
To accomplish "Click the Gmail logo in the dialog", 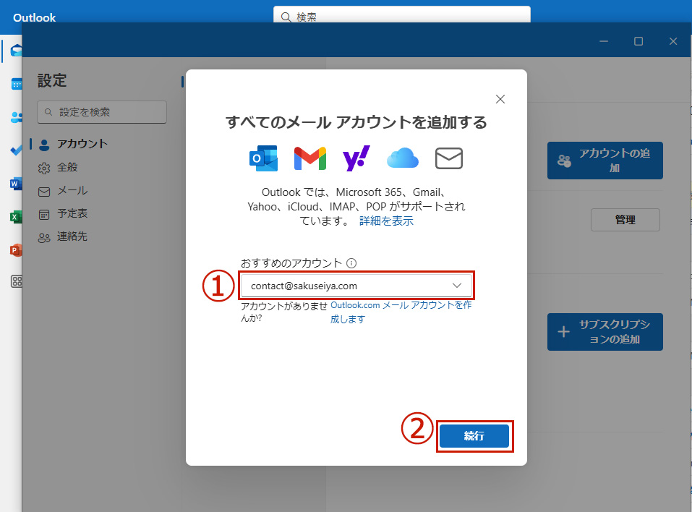I will pyautogui.click(x=309, y=158).
